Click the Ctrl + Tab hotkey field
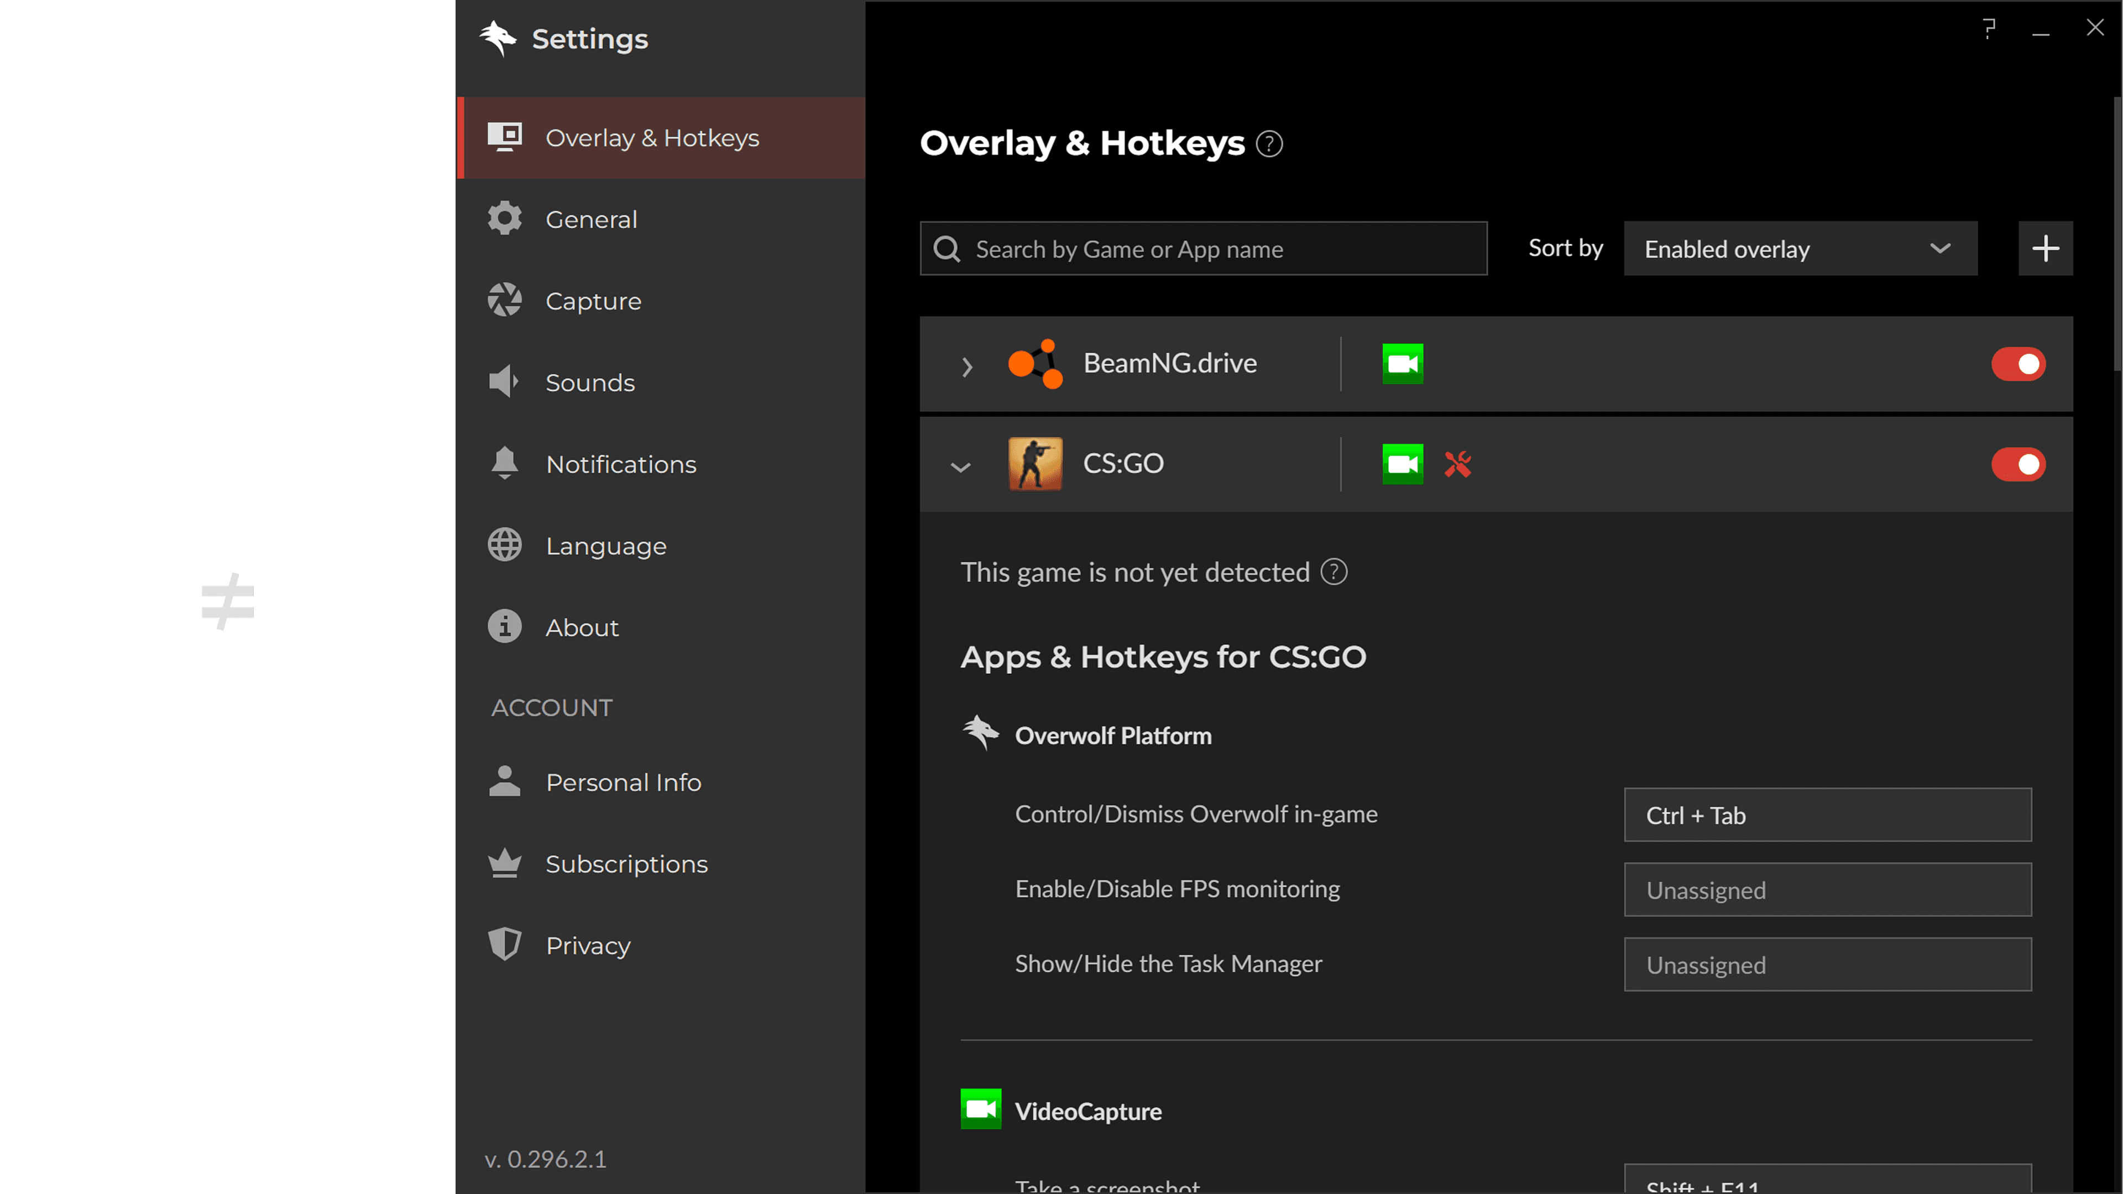The image size is (2123, 1194). (1827, 815)
